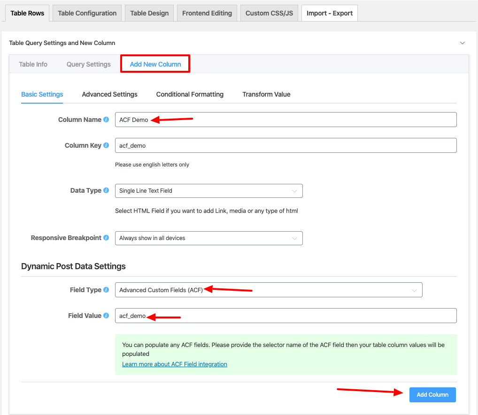
Task: Collapse Table Query Settings panel chevron
Action: [x=462, y=43]
